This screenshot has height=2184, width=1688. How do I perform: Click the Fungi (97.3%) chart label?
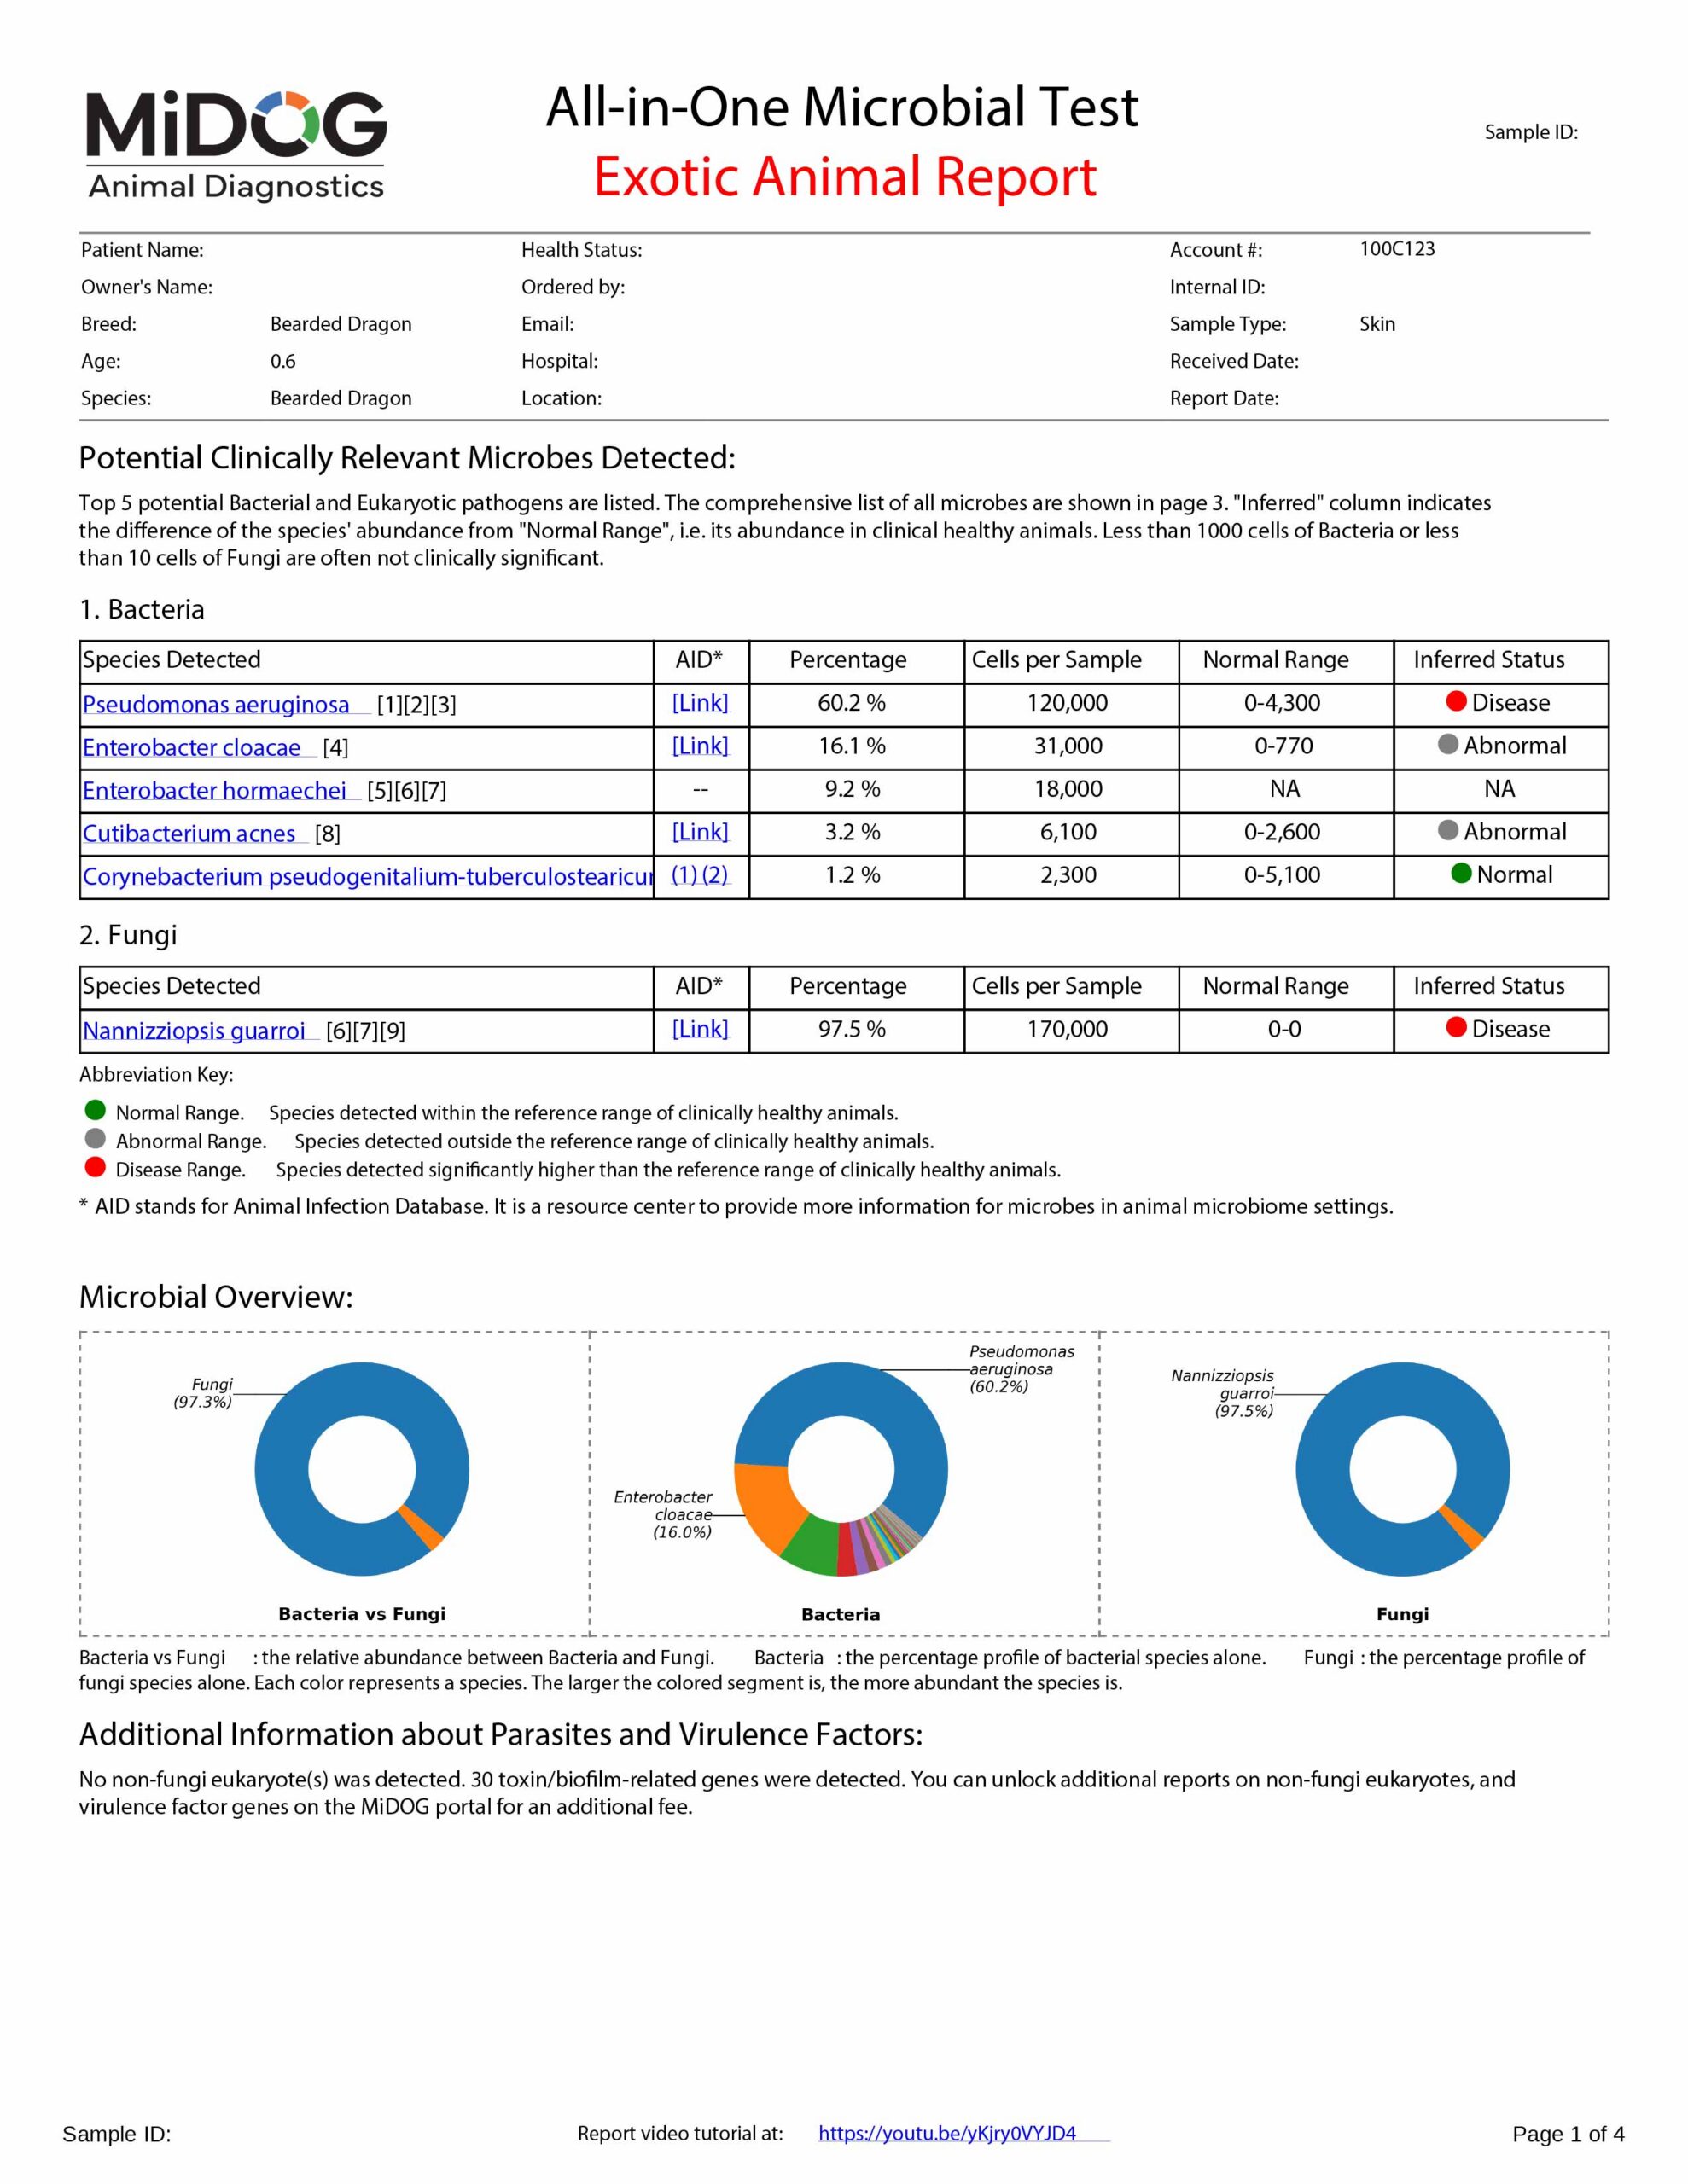[203, 1393]
